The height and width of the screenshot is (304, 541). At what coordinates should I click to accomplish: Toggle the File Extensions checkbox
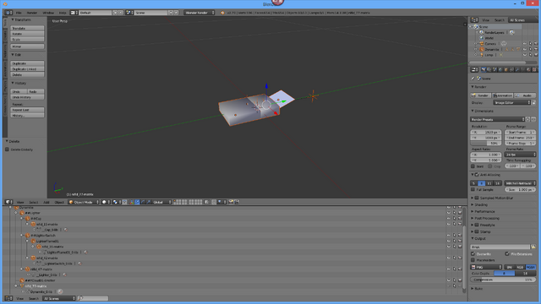coord(507,254)
